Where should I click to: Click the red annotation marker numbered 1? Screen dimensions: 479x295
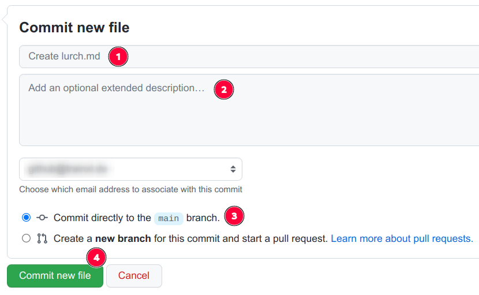118,57
